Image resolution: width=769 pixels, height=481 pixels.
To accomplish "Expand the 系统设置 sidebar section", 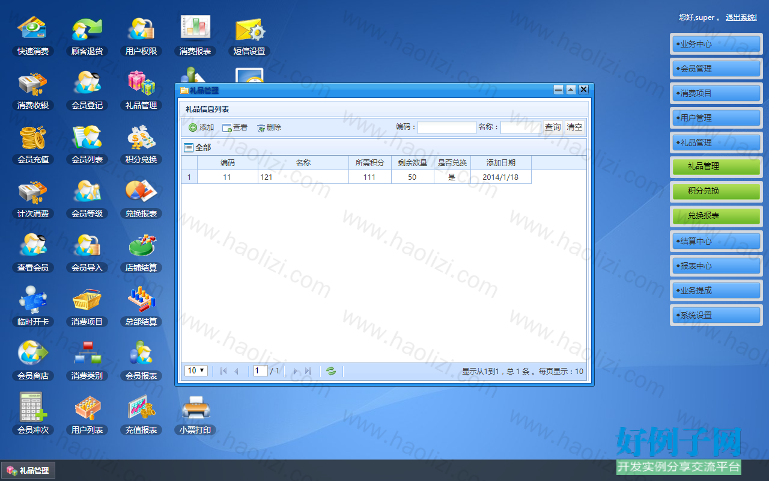I will pos(716,315).
